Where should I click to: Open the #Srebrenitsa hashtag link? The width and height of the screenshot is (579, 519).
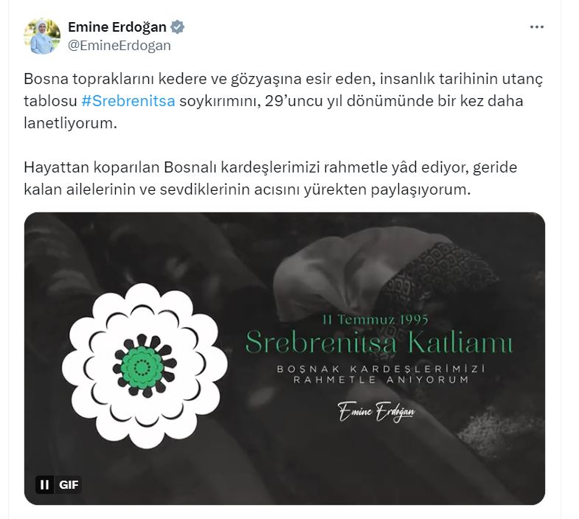(128, 101)
